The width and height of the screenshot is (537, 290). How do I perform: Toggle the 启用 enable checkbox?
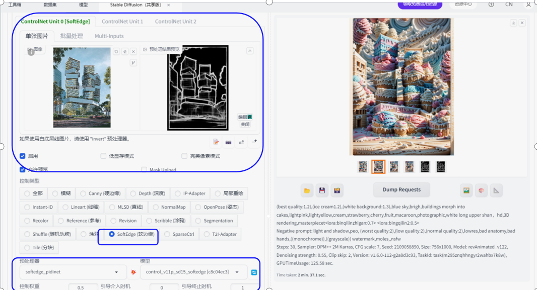23,156
